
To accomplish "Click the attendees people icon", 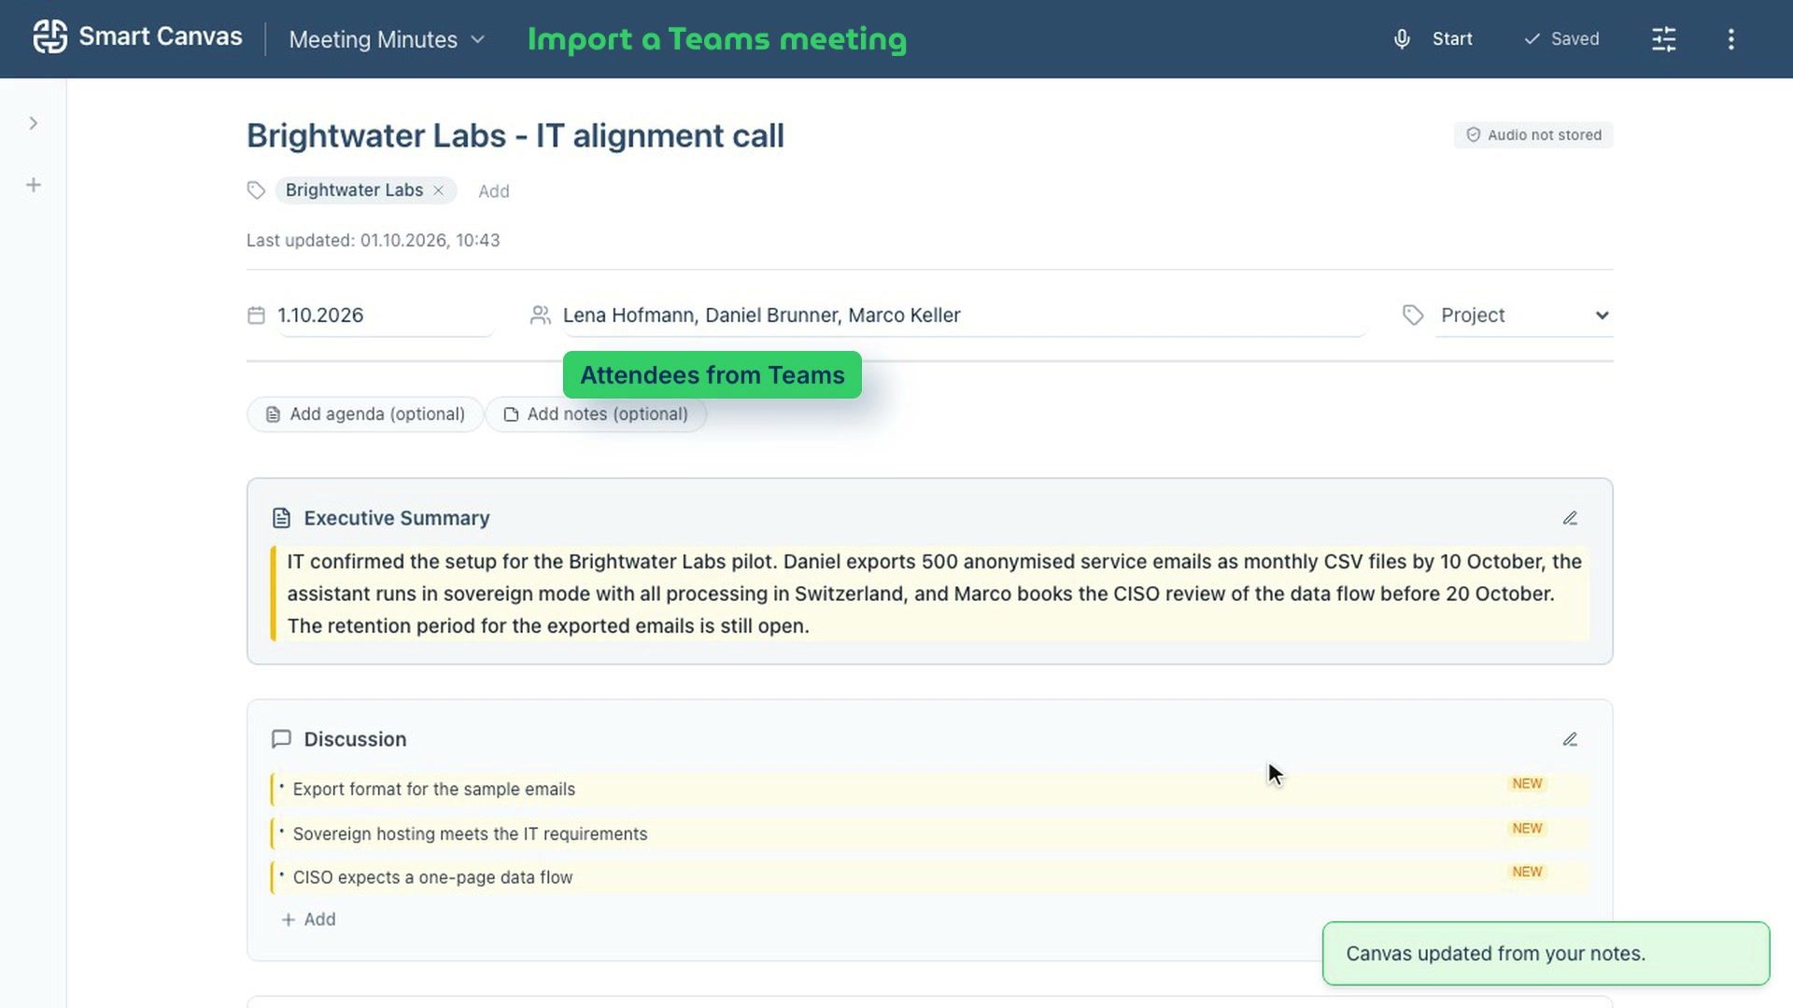I will pyautogui.click(x=540, y=315).
